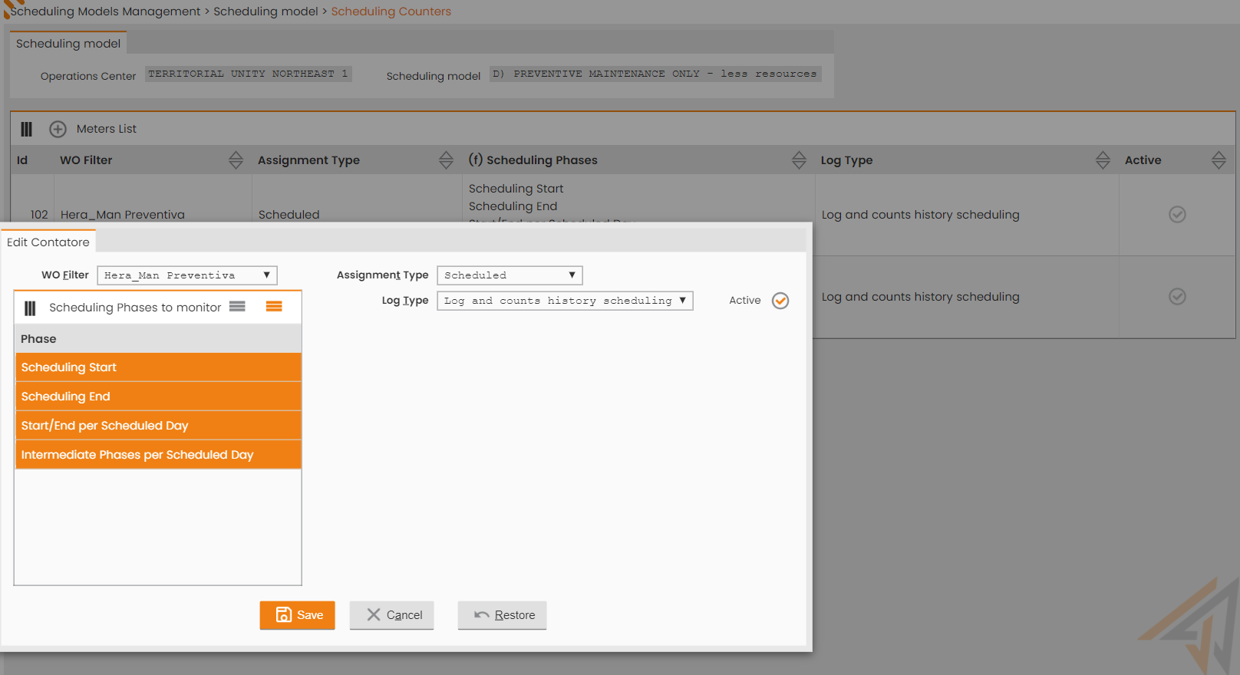This screenshot has width=1240, height=675.
Task: Click the Operations Center field
Action: 249,74
